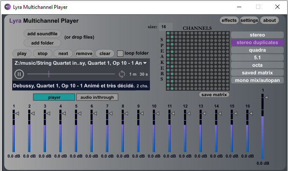
Task: Select the stereo duplicates preset
Action: [257, 42]
